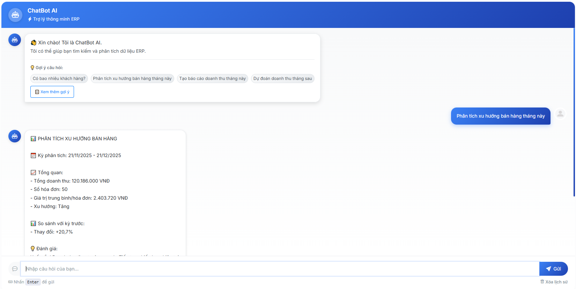Click the 'Enter' key hint below input
The image size is (576, 289).
(x=33, y=282)
